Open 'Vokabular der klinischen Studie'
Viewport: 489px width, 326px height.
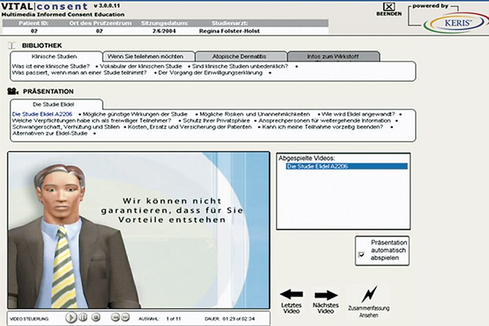pos(141,66)
